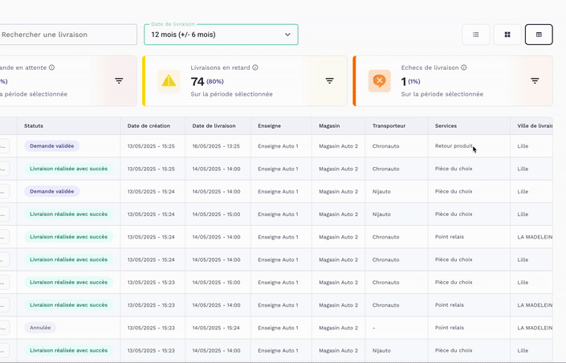The height and width of the screenshot is (363, 566).
Task: Click the orange failure bubble icon
Action: point(380,81)
